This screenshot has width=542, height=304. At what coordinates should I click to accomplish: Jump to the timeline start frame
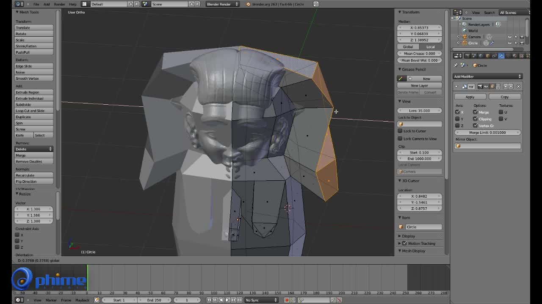pyautogui.click(x=209, y=300)
